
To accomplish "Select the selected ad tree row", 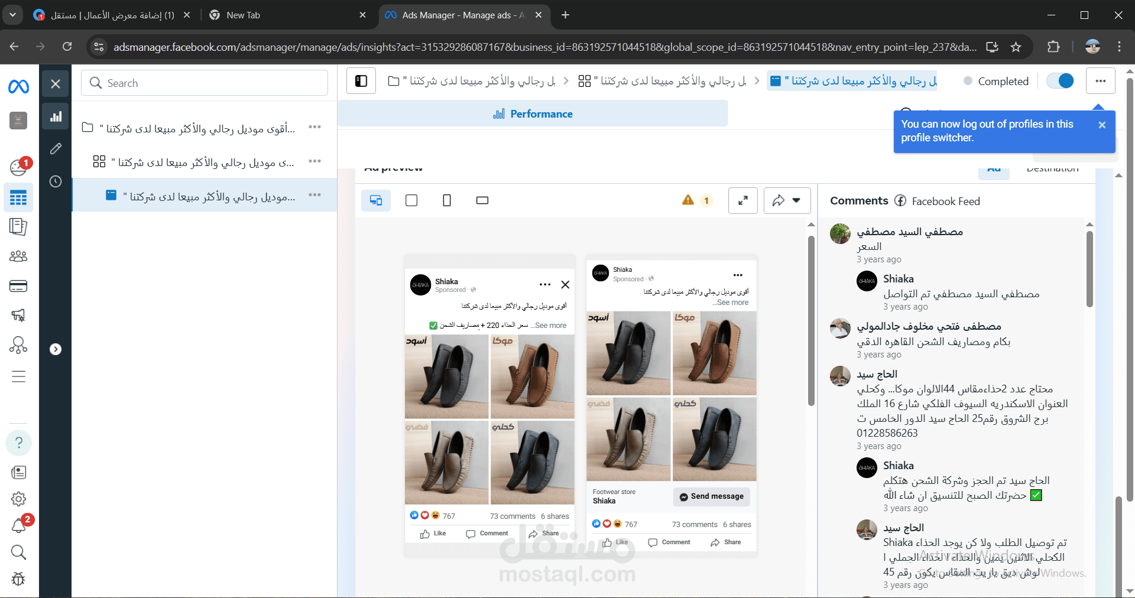I will pos(204,195).
